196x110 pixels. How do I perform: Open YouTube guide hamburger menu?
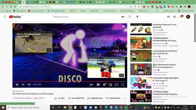tap(5, 17)
